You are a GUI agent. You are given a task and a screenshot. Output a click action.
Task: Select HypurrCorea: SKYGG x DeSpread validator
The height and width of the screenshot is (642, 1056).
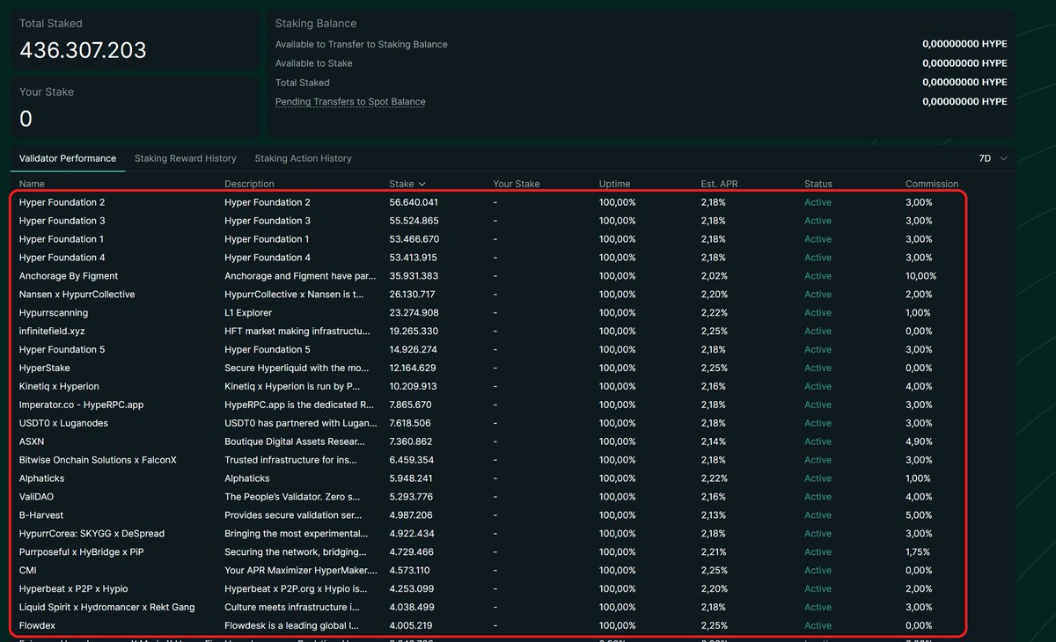[92, 535]
